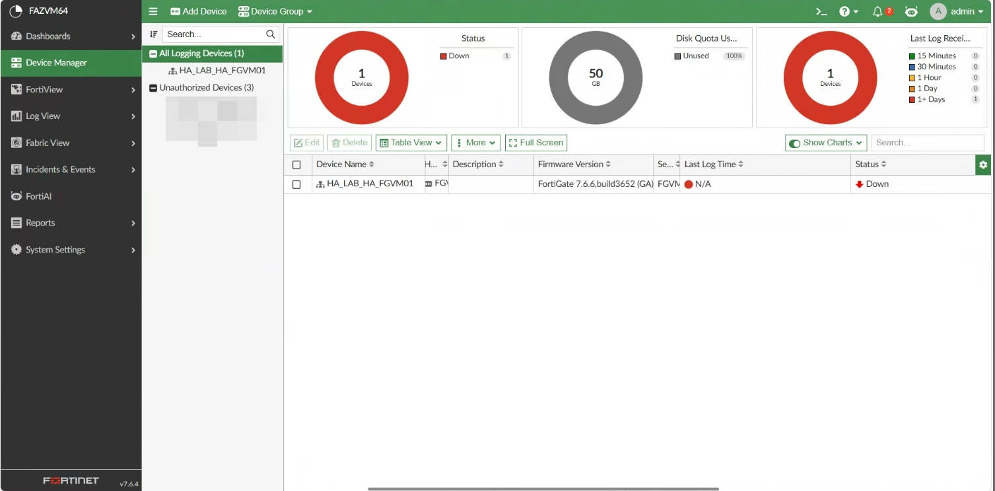Image resolution: width=995 pixels, height=491 pixels.
Task: Click the admin avatar circle
Action: 938,11
